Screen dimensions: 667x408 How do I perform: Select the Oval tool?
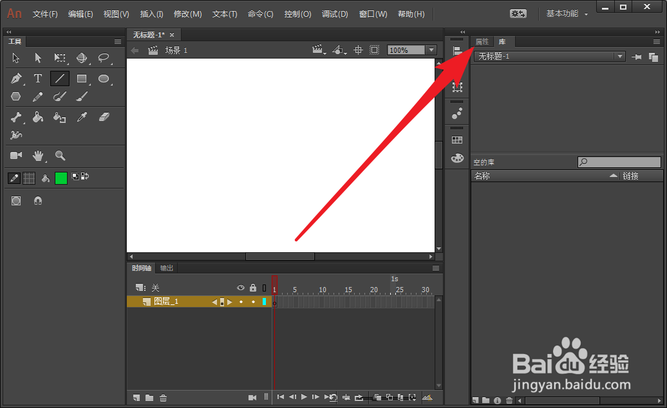click(104, 79)
